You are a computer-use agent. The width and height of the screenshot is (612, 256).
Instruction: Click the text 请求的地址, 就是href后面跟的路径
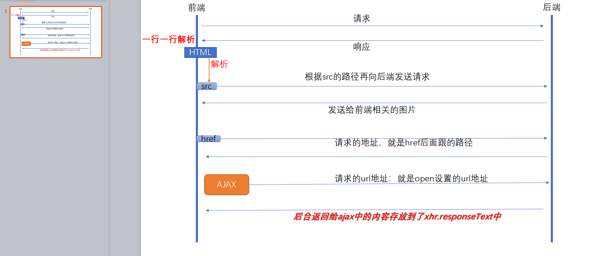coord(404,143)
